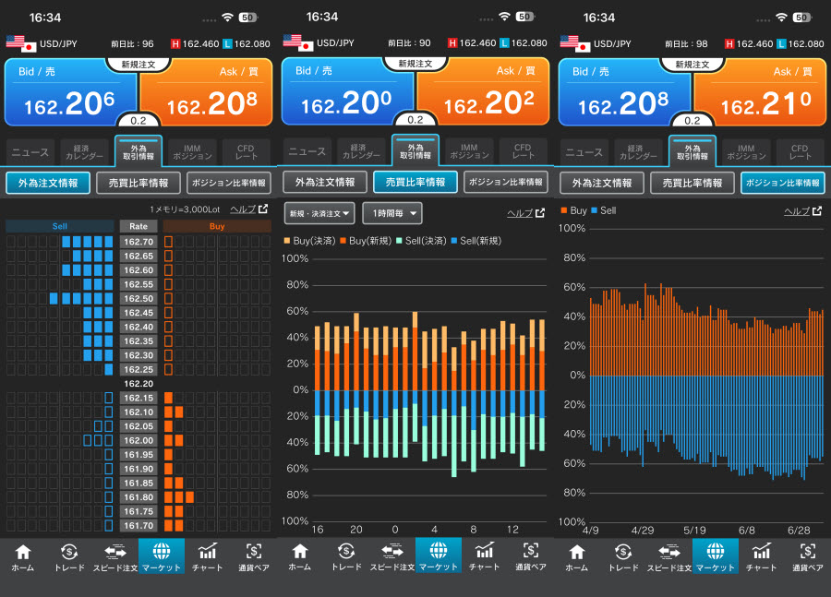Select 外為注文情報 toggle in left screen
831x597 pixels.
48,183
